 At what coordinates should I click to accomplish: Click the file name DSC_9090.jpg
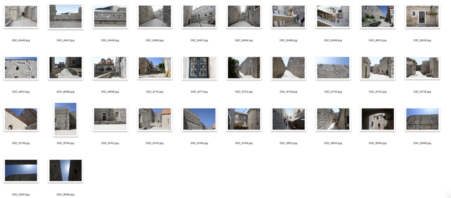(x=65, y=194)
